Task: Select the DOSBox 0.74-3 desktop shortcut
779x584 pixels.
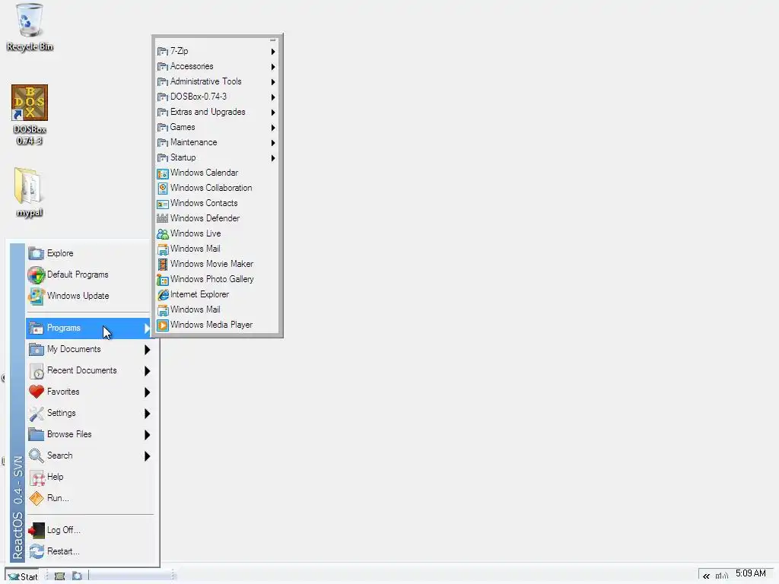Action: pyautogui.click(x=30, y=115)
